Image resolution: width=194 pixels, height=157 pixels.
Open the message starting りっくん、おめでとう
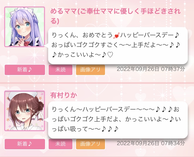click(118, 46)
